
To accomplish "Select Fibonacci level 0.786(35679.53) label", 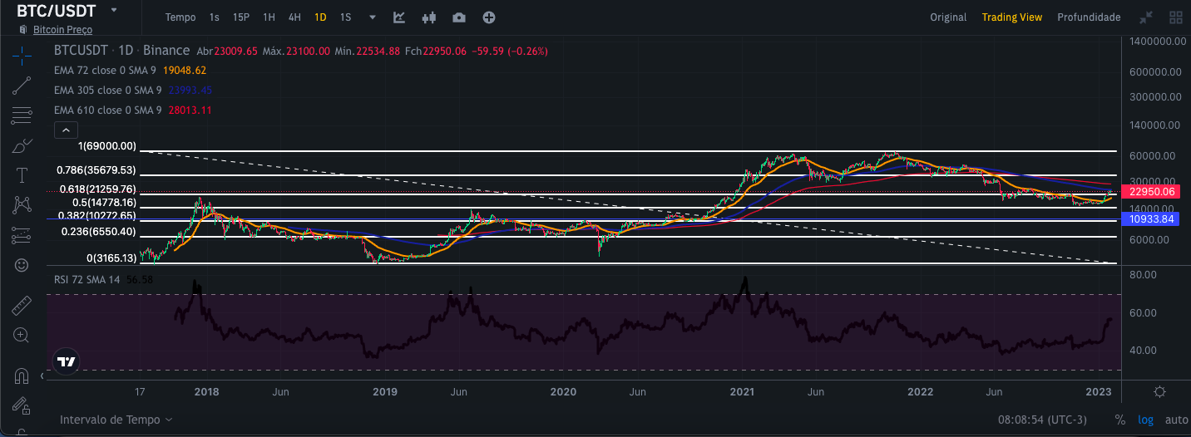I will coord(96,169).
